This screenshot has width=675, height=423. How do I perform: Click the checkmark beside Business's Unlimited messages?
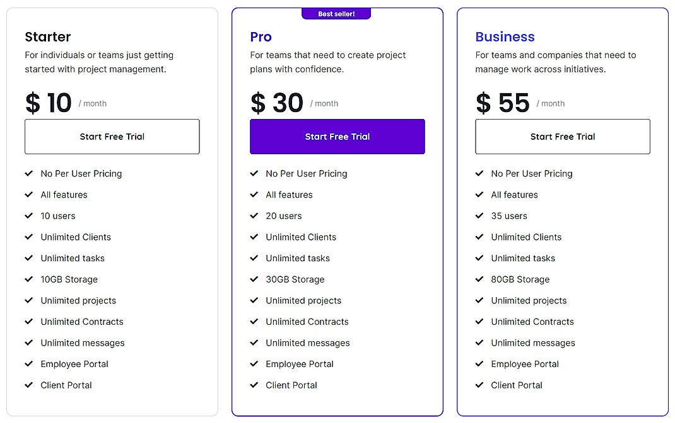[x=479, y=342]
